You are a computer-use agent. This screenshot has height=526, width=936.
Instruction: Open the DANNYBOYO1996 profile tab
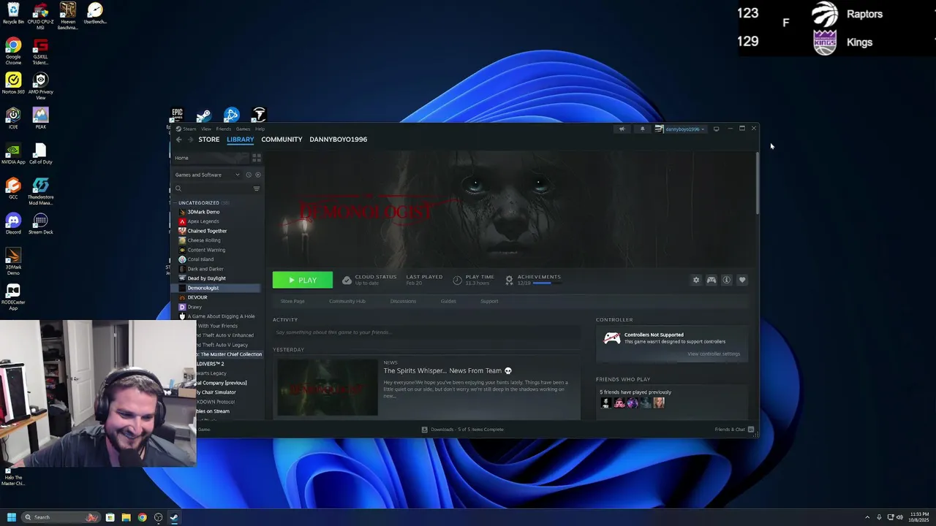point(338,140)
